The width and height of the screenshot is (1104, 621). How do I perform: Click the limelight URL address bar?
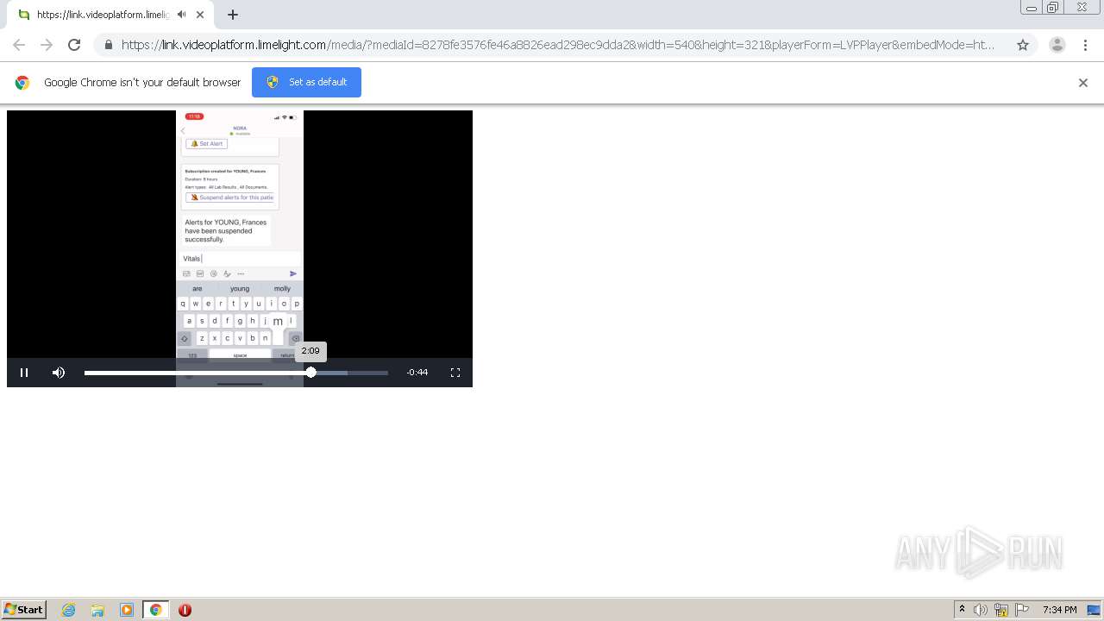point(558,45)
